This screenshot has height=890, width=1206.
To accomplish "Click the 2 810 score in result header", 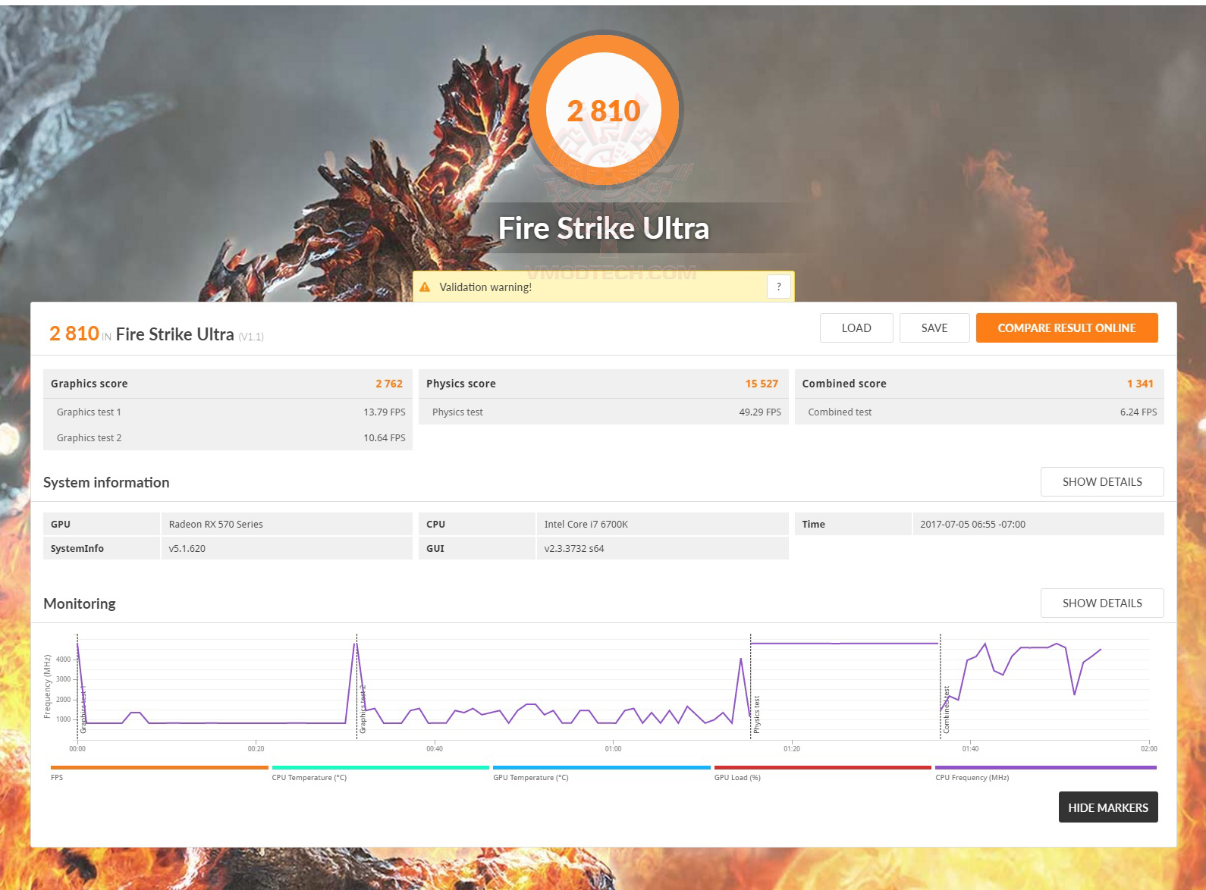I will tap(74, 334).
